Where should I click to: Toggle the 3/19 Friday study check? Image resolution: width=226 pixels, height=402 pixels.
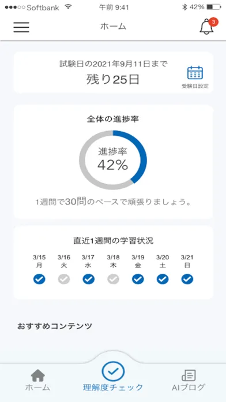[x=138, y=279]
